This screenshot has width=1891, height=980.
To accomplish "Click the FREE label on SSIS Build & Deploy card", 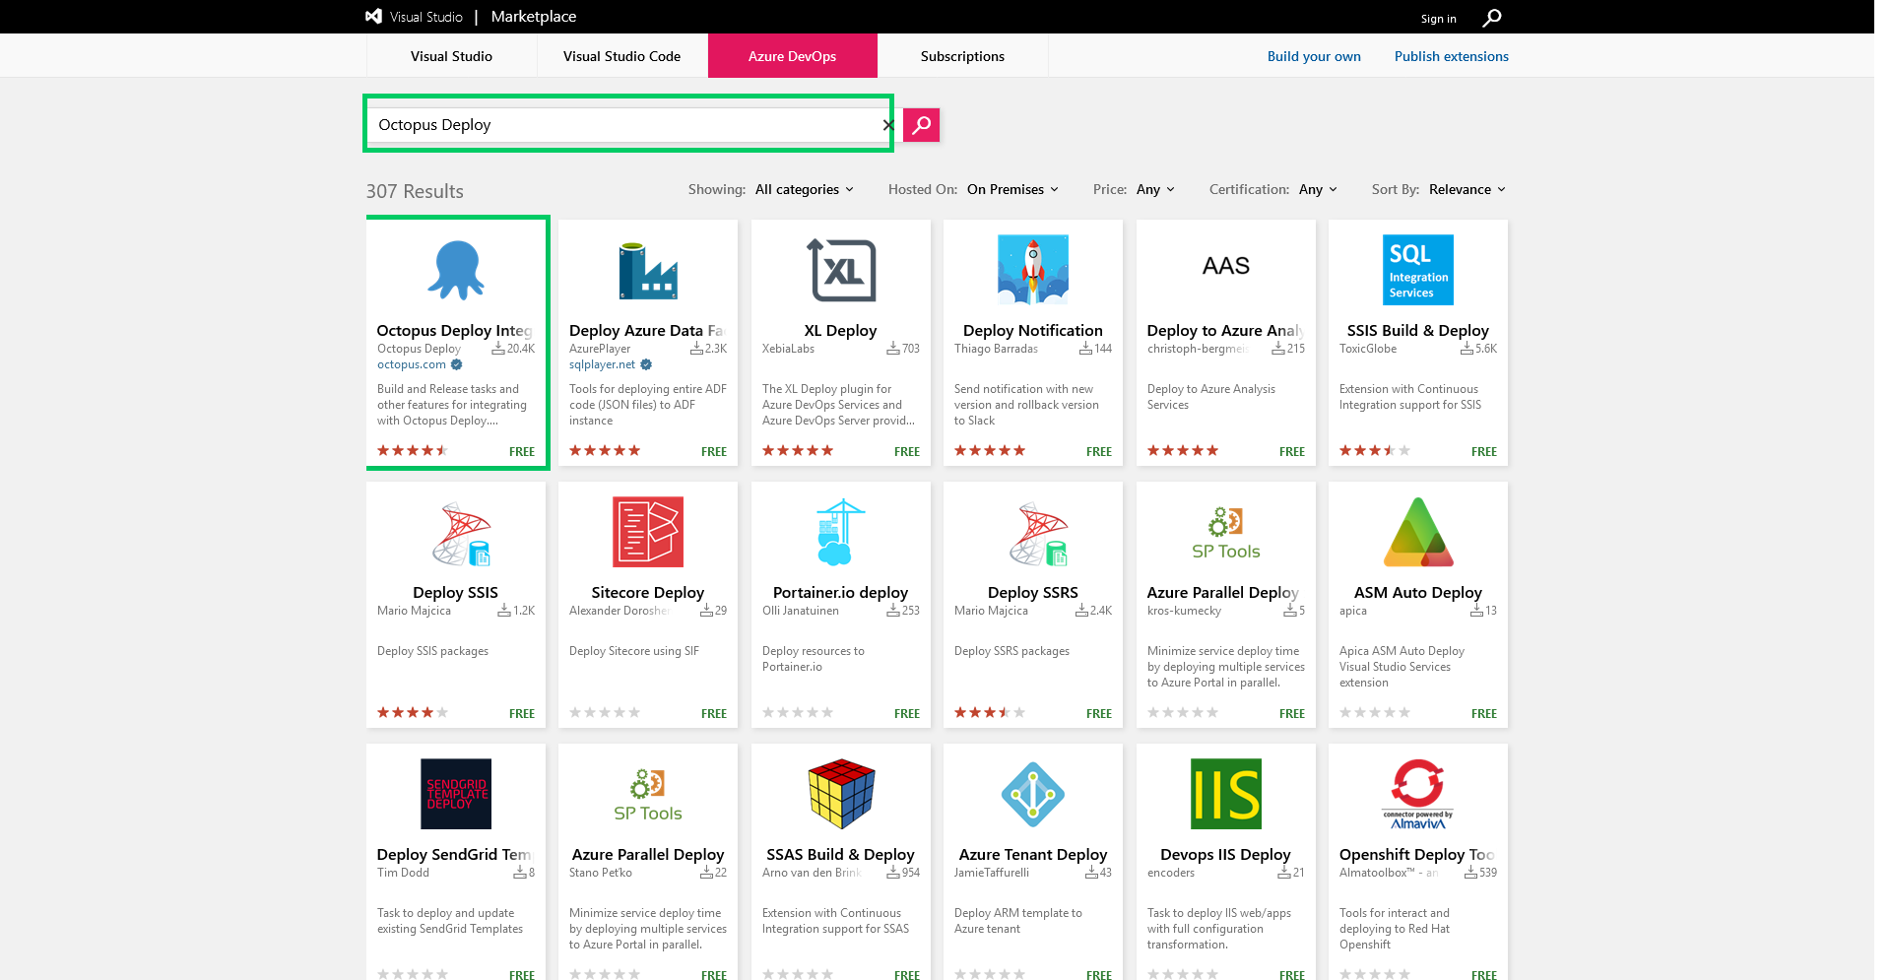I will (1483, 451).
